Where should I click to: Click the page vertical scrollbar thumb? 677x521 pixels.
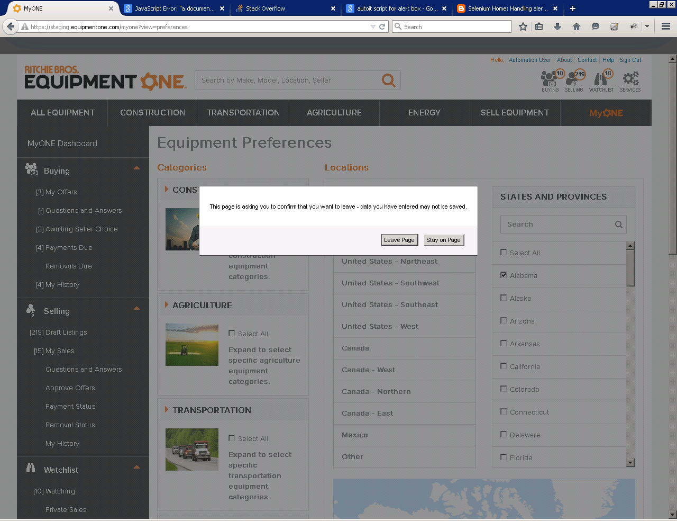click(x=673, y=158)
